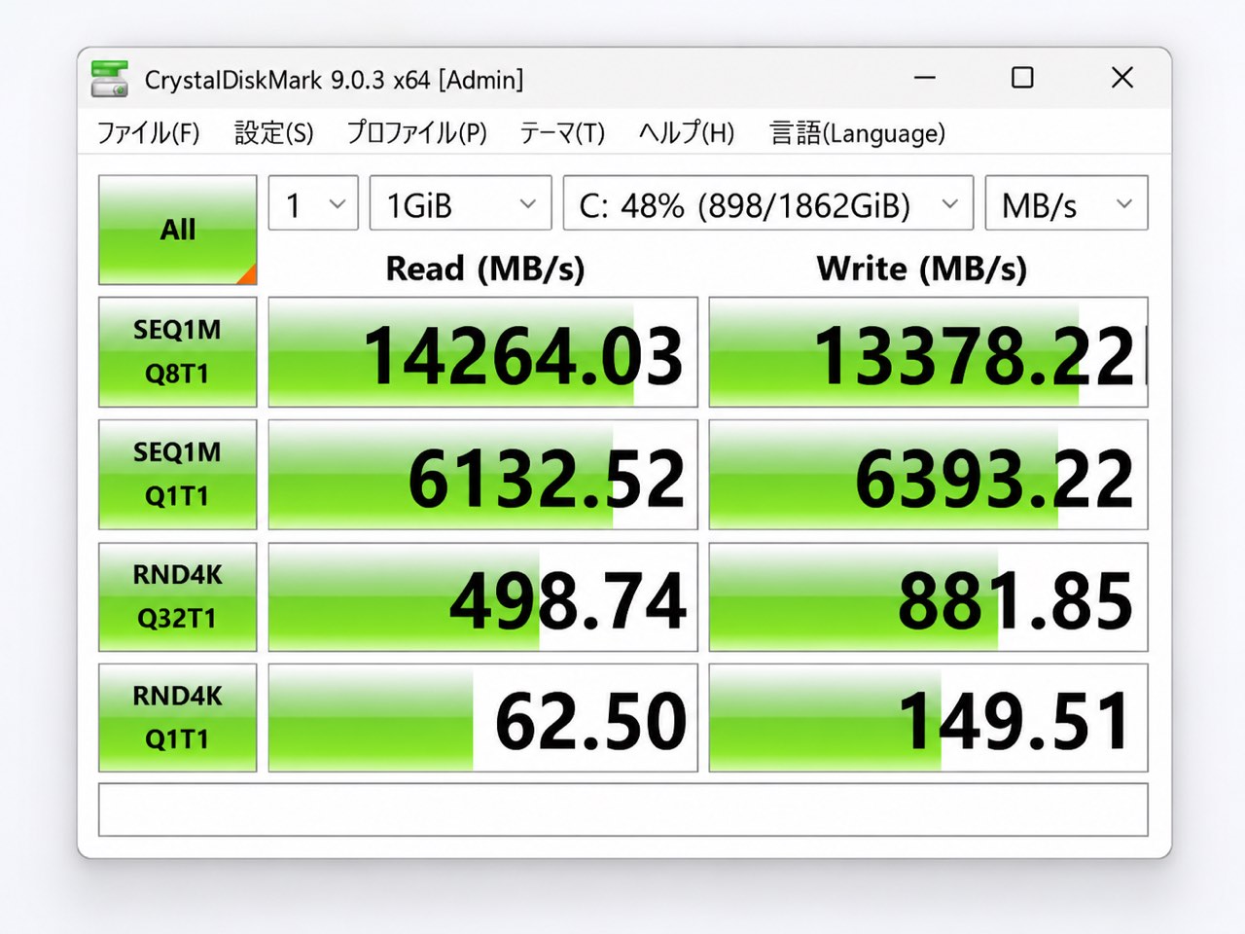Select the RND4K Q1T1 read result 62.50

(483, 718)
